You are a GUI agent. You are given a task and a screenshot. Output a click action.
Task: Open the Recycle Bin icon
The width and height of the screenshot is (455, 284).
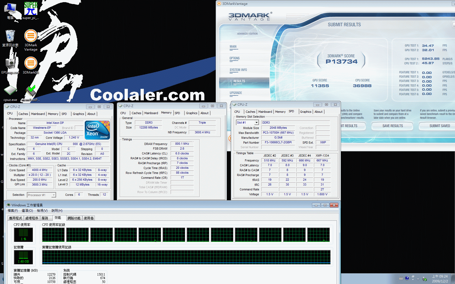click(x=10, y=38)
